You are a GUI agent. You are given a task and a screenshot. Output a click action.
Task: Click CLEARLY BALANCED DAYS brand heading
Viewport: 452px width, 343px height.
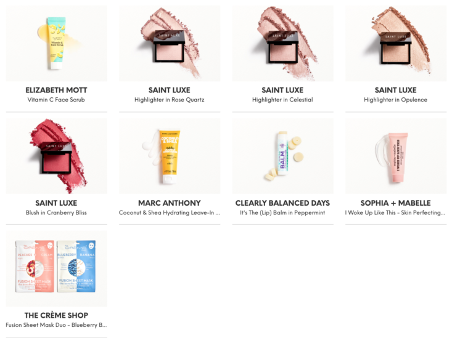pyautogui.click(x=282, y=203)
